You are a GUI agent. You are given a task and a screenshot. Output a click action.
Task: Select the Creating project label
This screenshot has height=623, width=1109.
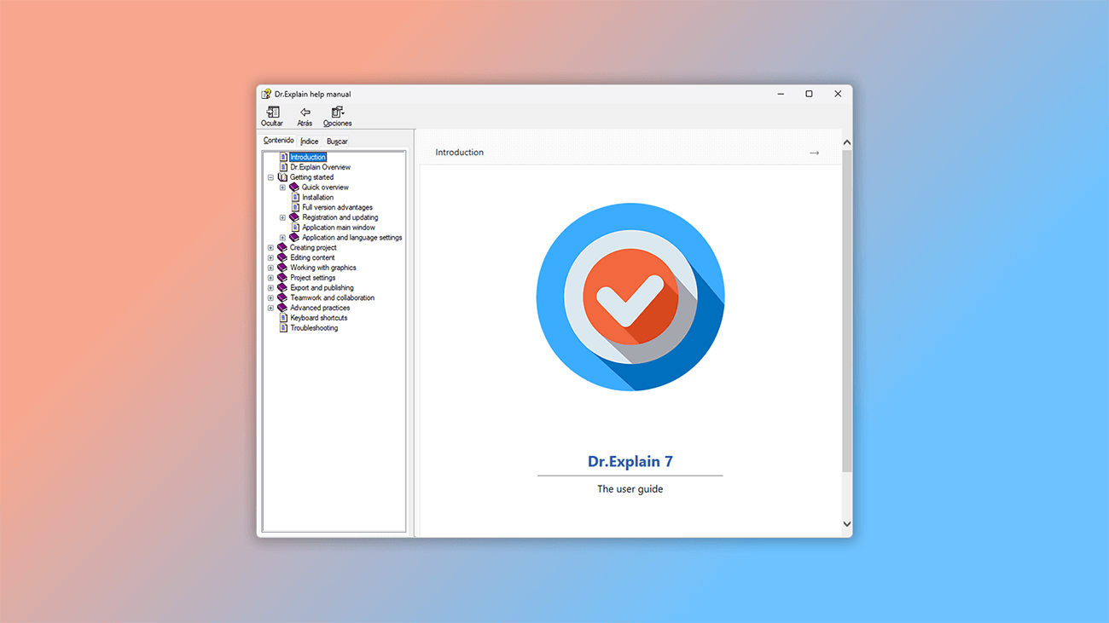(x=313, y=248)
